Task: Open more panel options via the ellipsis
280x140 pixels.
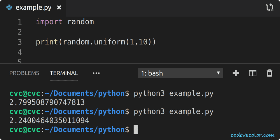Action: coord(96,73)
